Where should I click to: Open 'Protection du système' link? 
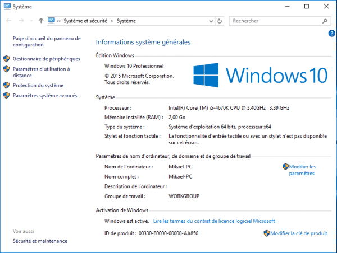click(38, 85)
